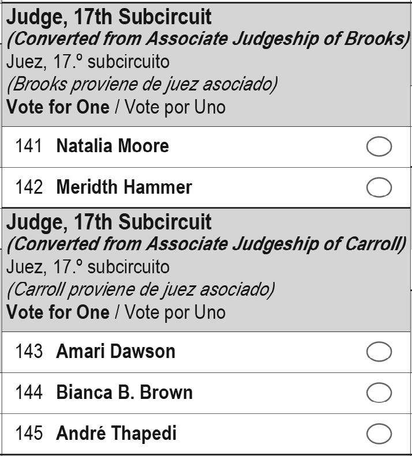Fill the oval for Natalia Moore

click(379, 146)
